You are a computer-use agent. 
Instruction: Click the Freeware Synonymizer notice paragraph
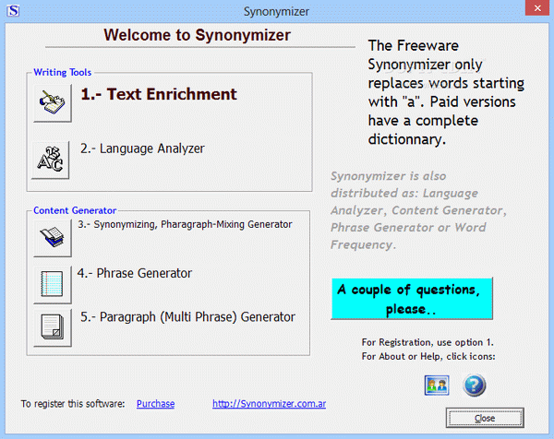pos(446,92)
